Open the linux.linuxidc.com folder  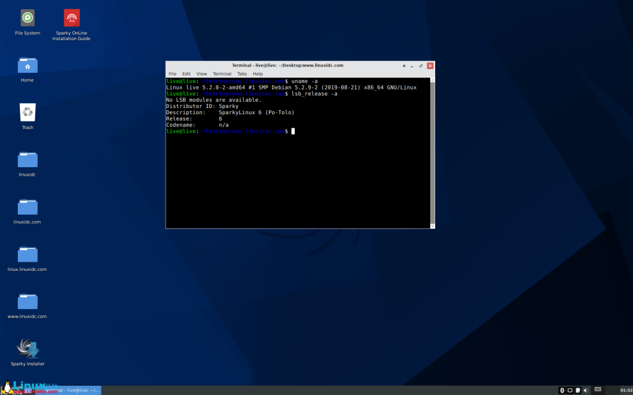coord(27,254)
